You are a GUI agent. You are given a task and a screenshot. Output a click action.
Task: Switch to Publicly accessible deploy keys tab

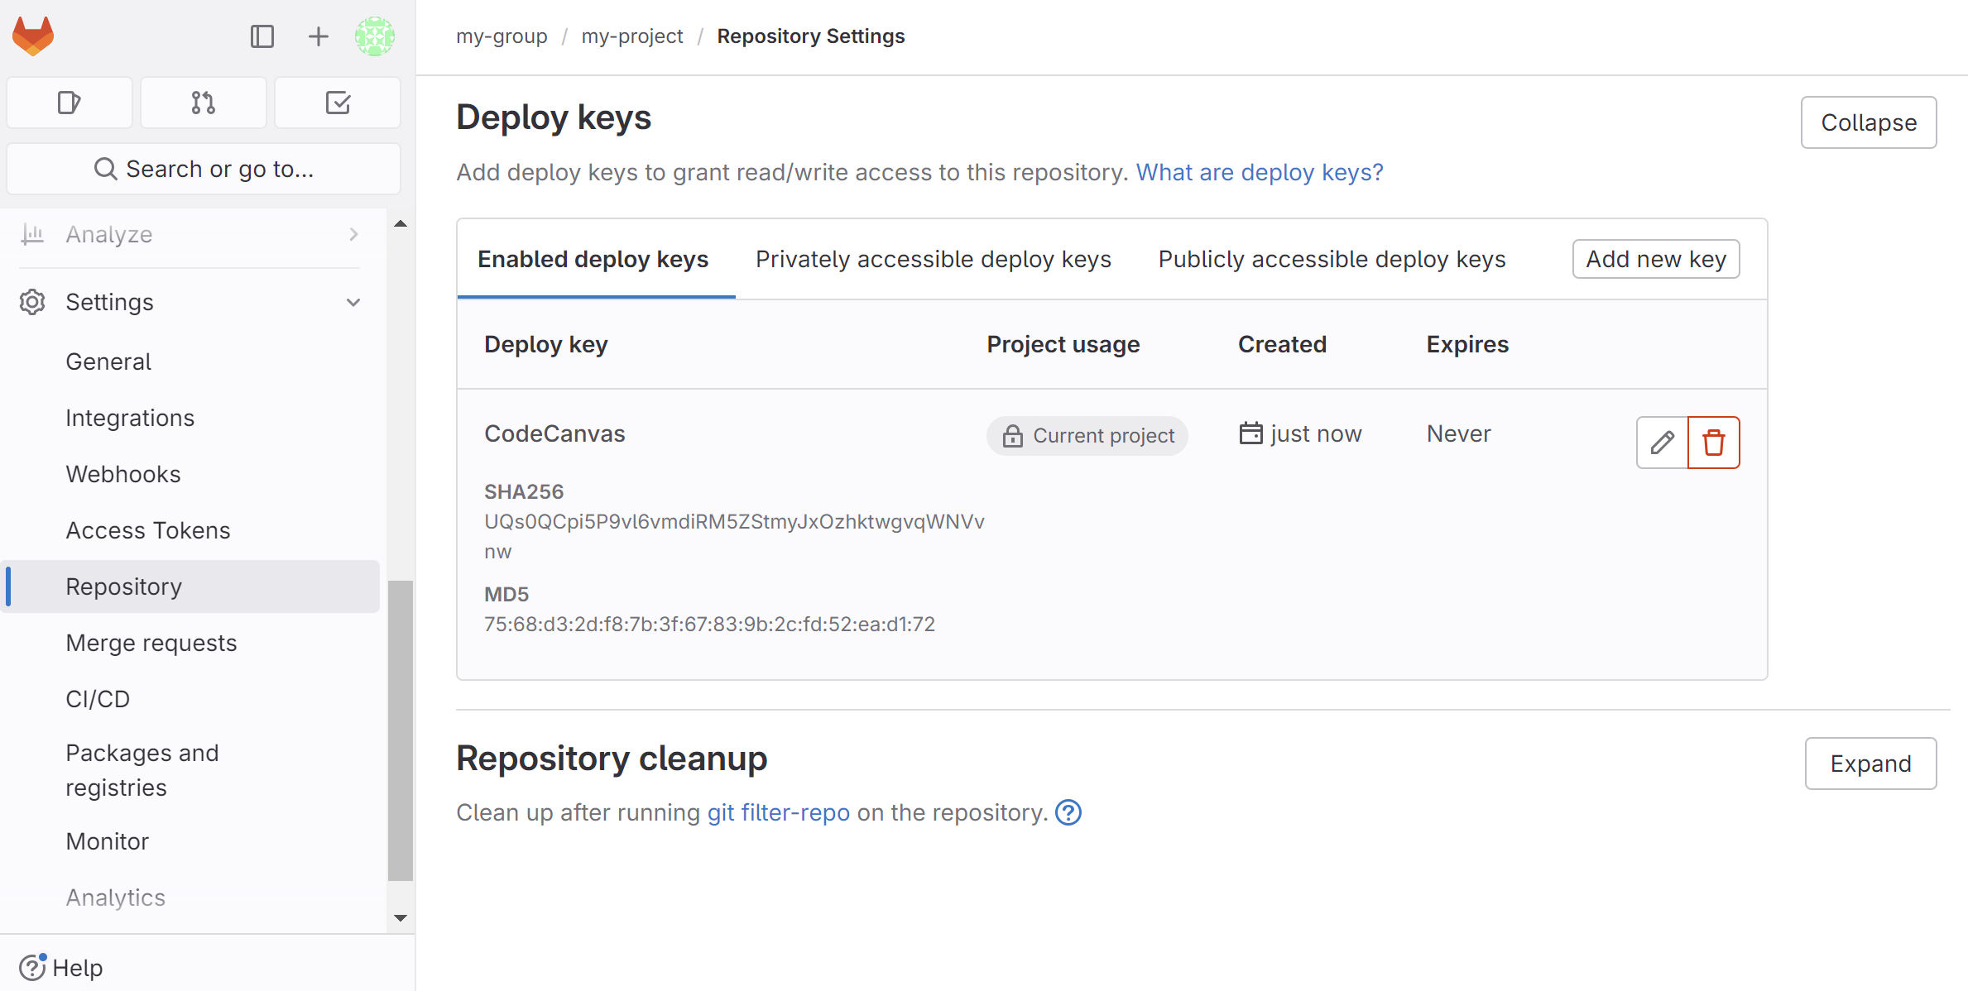(x=1332, y=260)
